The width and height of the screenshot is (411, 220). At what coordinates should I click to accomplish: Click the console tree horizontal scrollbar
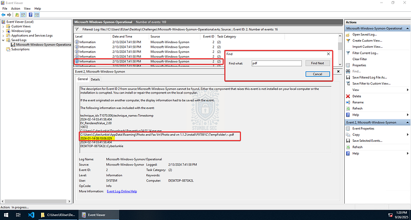point(35,201)
